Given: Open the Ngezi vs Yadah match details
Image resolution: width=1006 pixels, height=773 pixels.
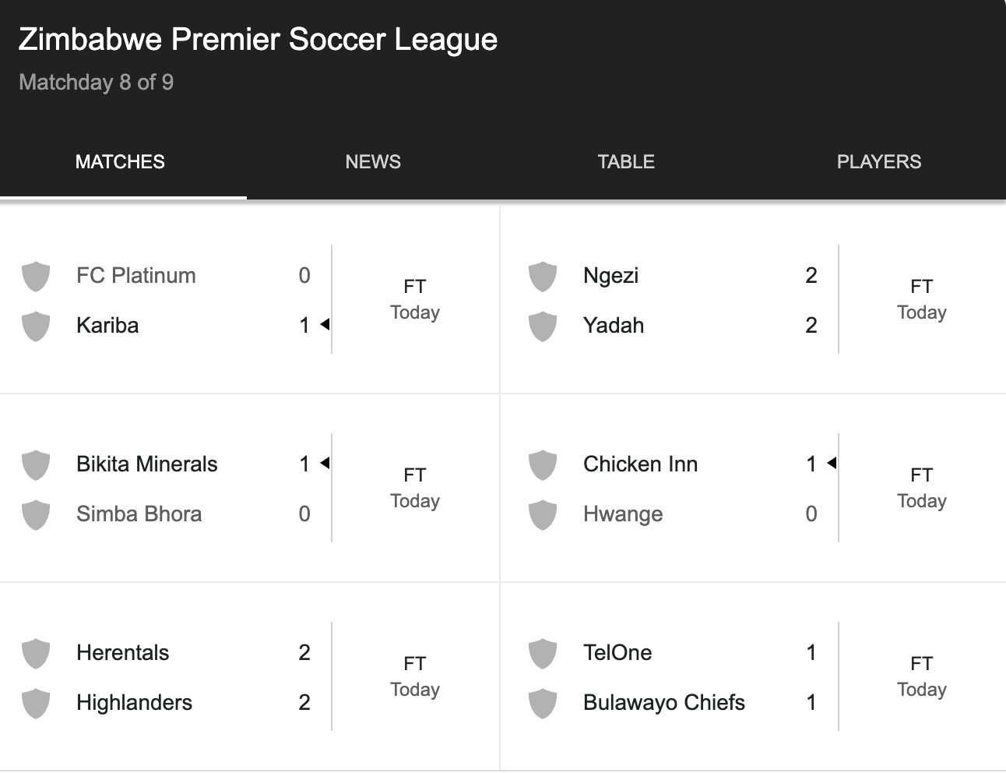Looking at the screenshot, I should [752, 299].
